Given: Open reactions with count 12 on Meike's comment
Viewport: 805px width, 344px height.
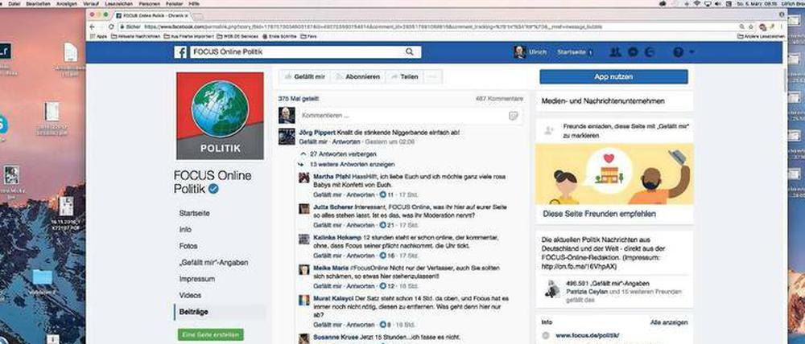Looking at the screenshot, I should [x=386, y=285].
